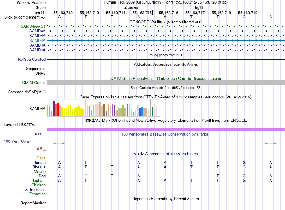Click the Multiz Alignments of 100 Vertebrates title
Viewport: 285px width, 210px height.
click(x=166, y=154)
